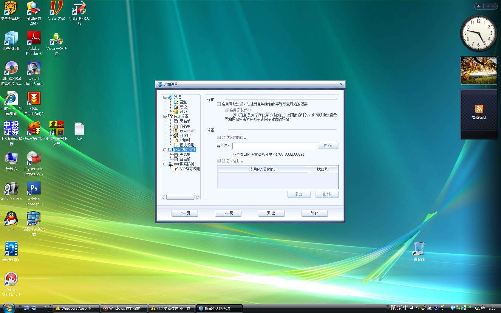The image size is (501, 313).
Task: Click the tree panel horizontal scrollbar
Action: click(x=180, y=197)
